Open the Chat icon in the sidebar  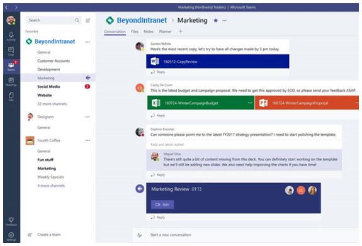pyautogui.click(x=11, y=51)
